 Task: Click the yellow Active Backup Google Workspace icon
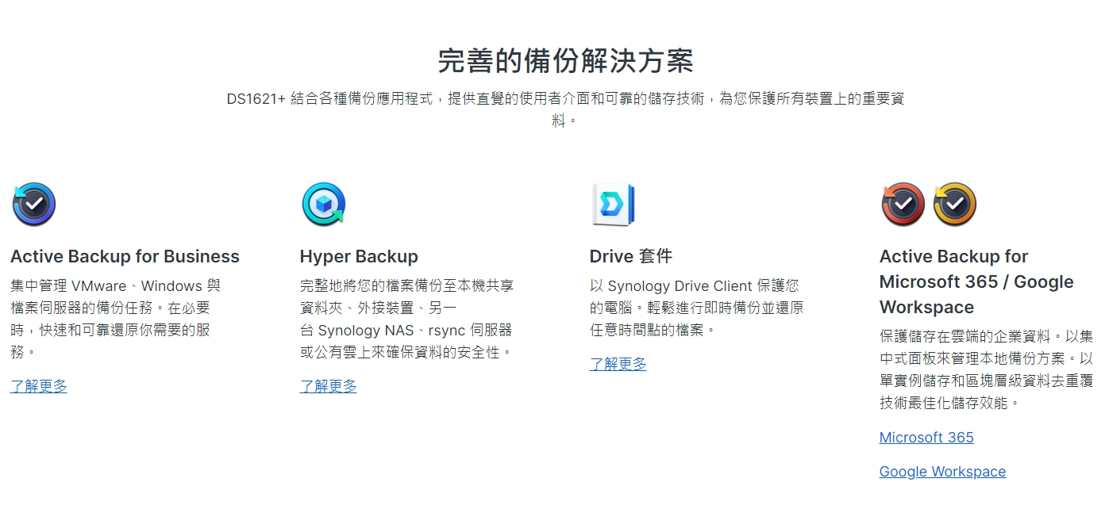click(x=955, y=205)
